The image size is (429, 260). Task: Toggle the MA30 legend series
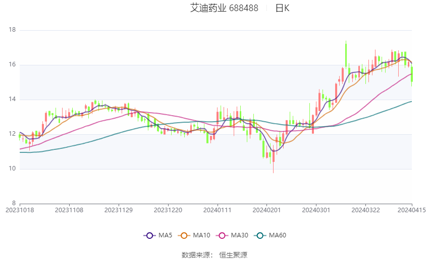pos(232,235)
